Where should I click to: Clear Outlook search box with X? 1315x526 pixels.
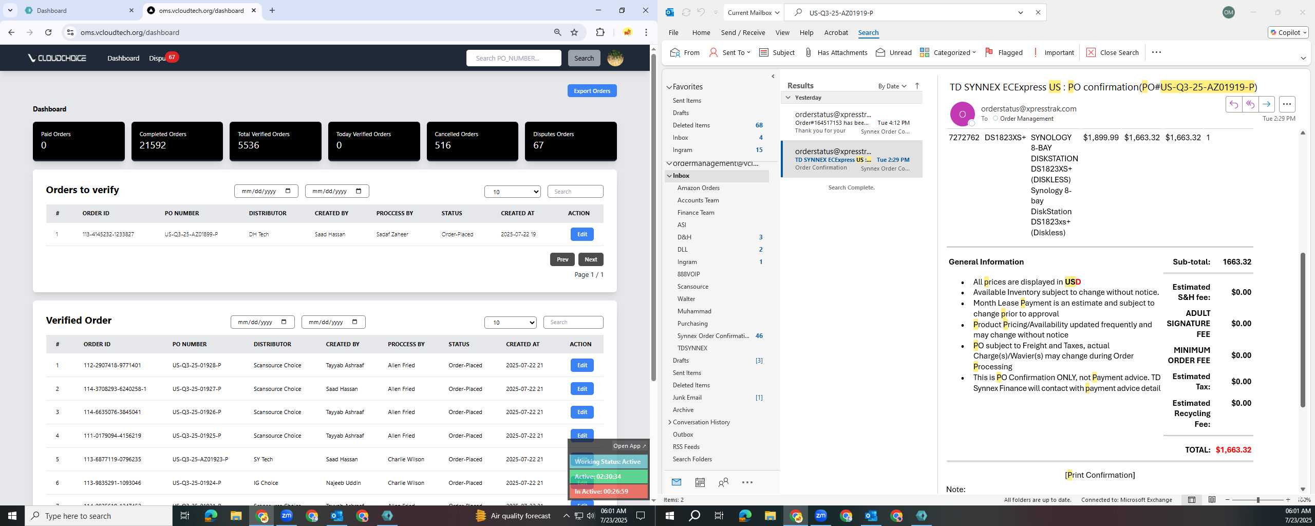point(1038,12)
